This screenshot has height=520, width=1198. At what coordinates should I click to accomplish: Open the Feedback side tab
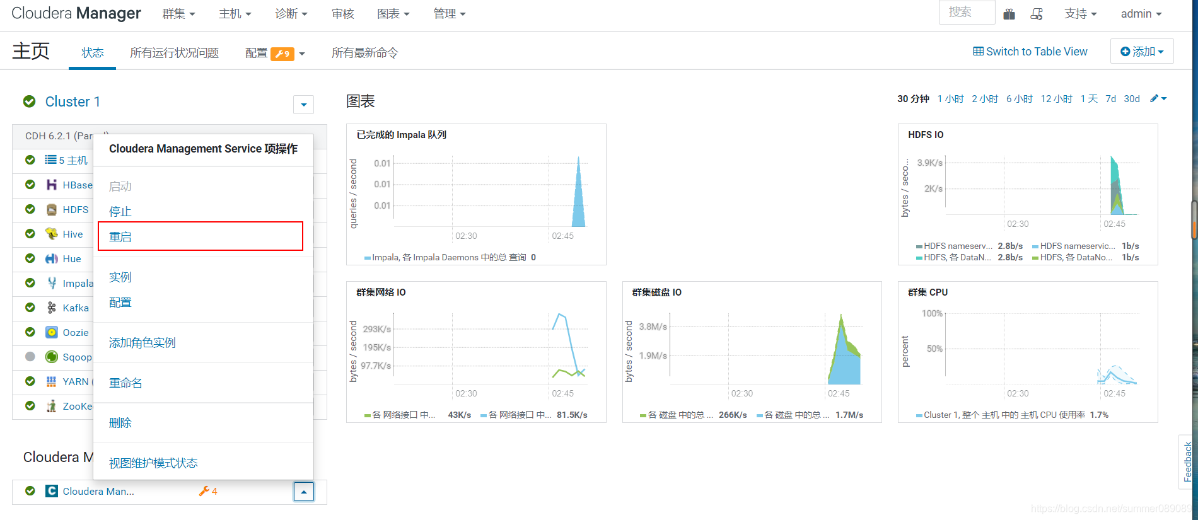click(1187, 461)
